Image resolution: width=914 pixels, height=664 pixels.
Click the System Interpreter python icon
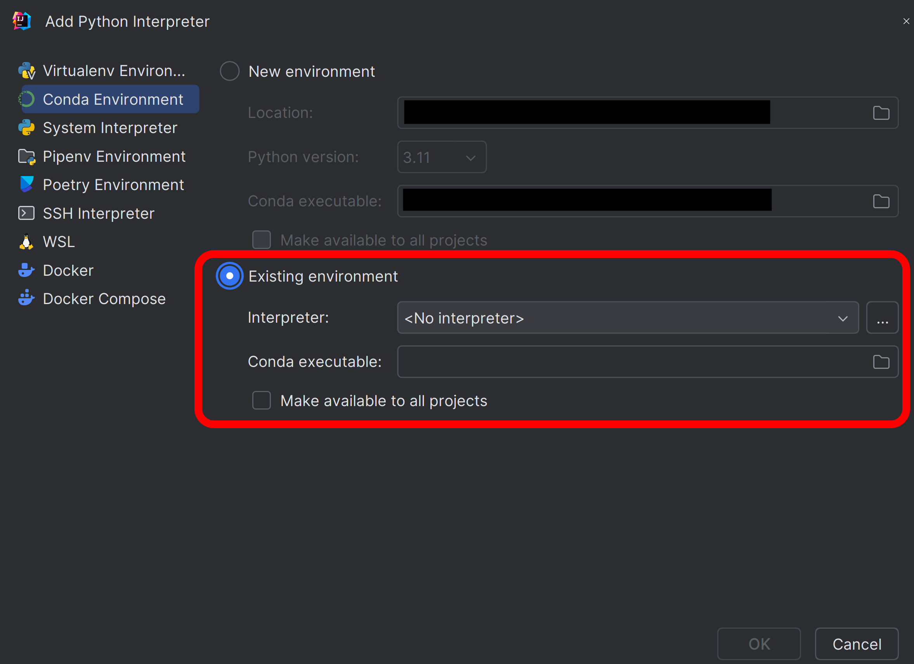(x=27, y=128)
